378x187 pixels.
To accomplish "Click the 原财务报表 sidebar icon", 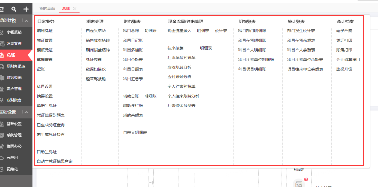I will (x=2, y=66).
